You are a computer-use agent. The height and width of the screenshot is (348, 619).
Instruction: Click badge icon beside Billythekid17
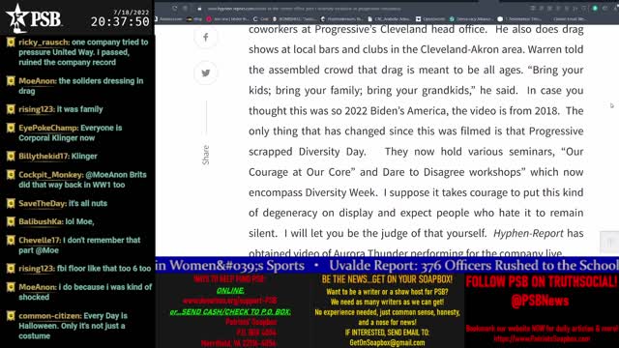[x=11, y=157]
